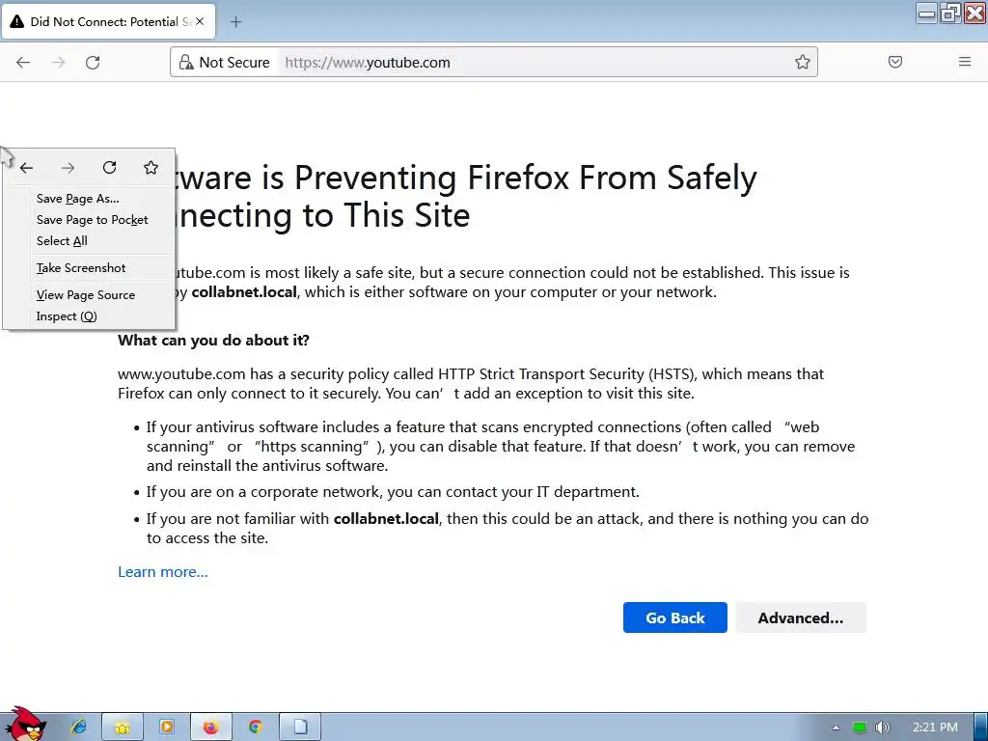
Task: Click the context menu reload icon
Action: (110, 167)
